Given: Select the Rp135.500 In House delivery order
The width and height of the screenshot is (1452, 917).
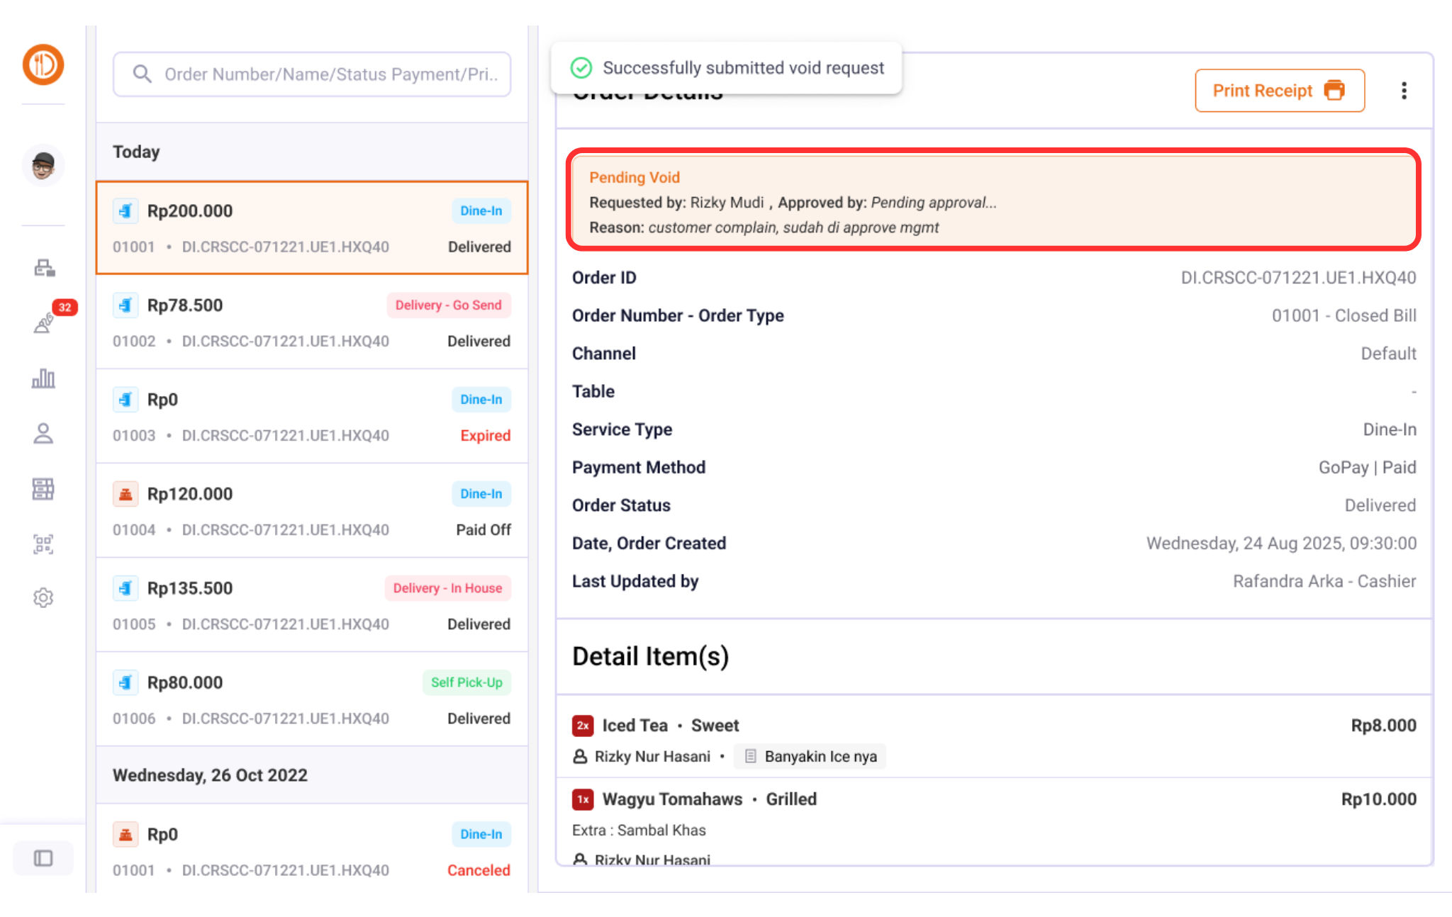Looking at the screenshot, I should pos(312,605).
